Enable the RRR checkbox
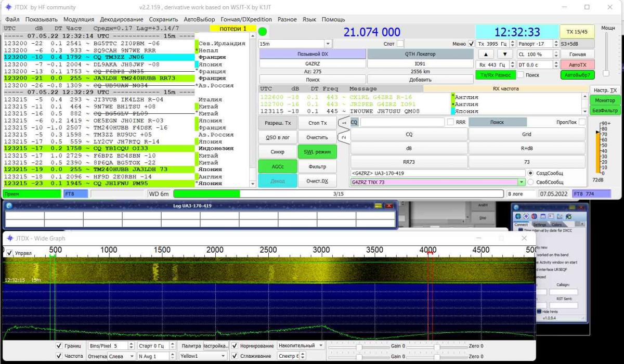This screenshot has width=624, height=364. pos(450,122)
